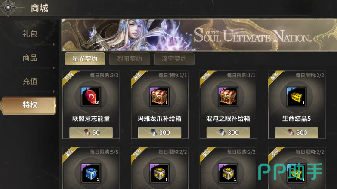
Task: Buy 混沌之眼补给箱 for 300
Action: [228, 133]
